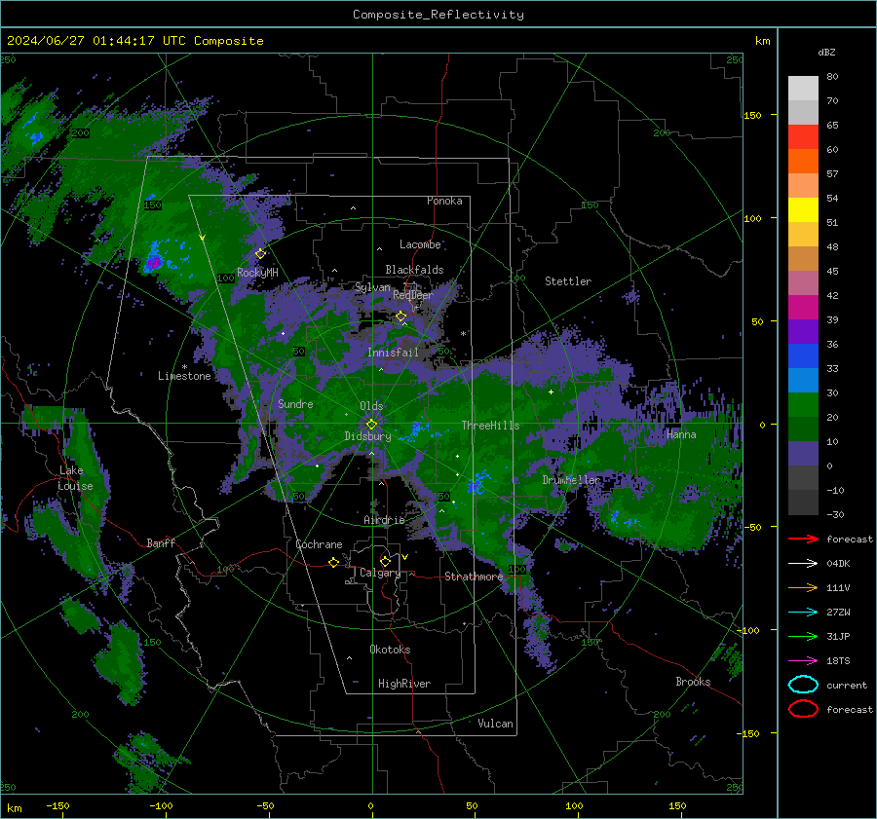
Task: Click the bright green swatch for 30 dBZ
Action: [803, 404]
